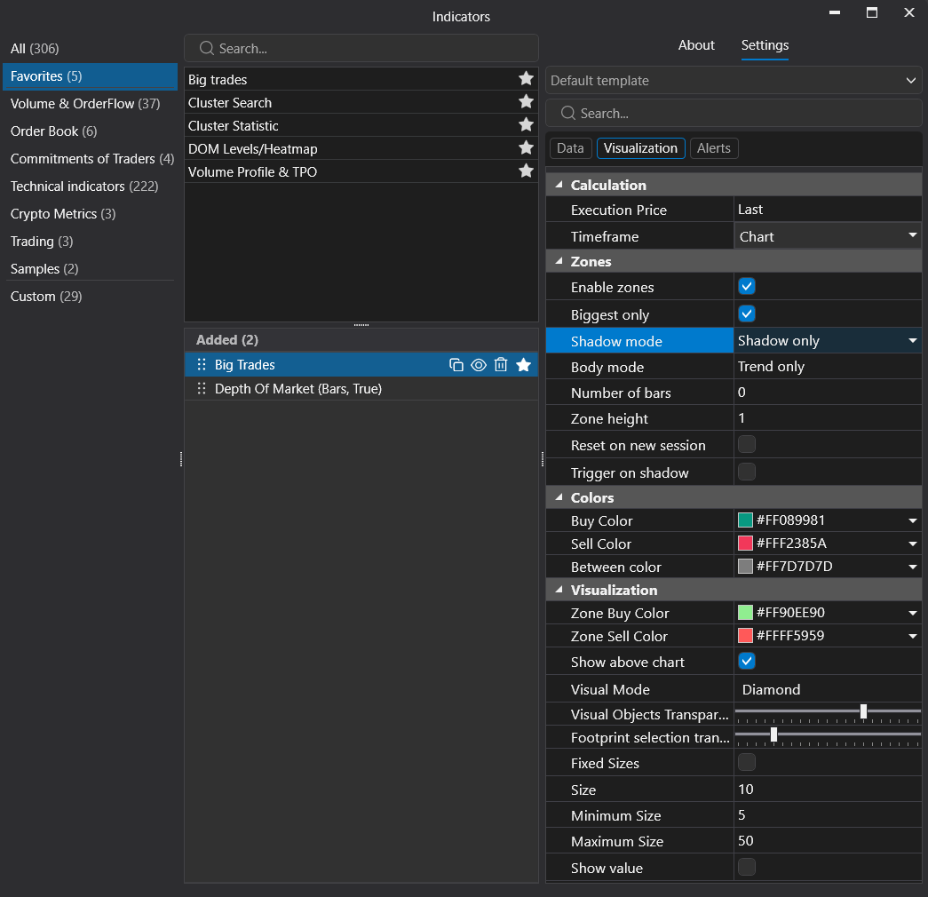Viewport: 928px width, 897px height.
Task: Collapse the Colors section
Action: [559, 497]
